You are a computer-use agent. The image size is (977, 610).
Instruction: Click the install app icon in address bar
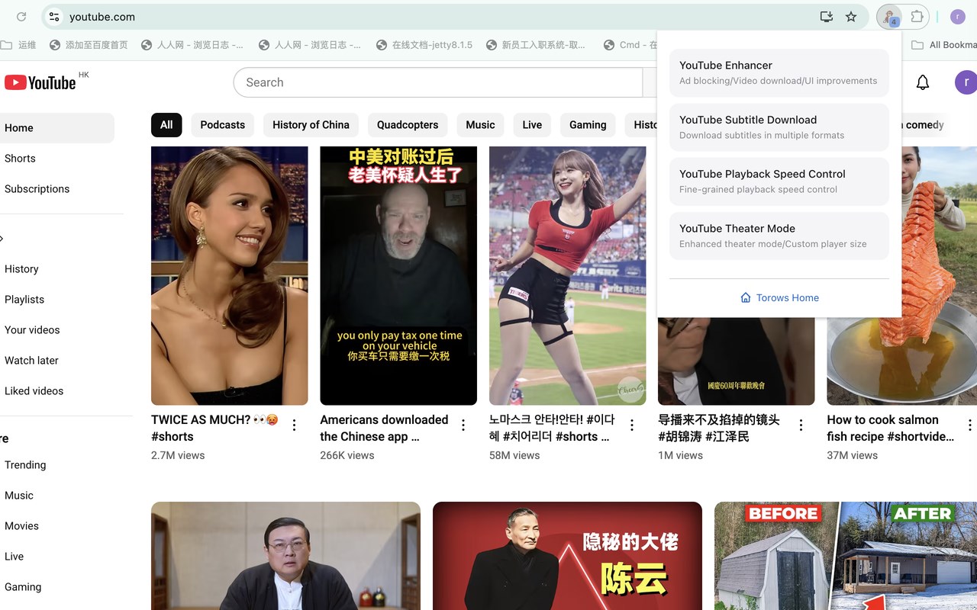click(826, 17)
